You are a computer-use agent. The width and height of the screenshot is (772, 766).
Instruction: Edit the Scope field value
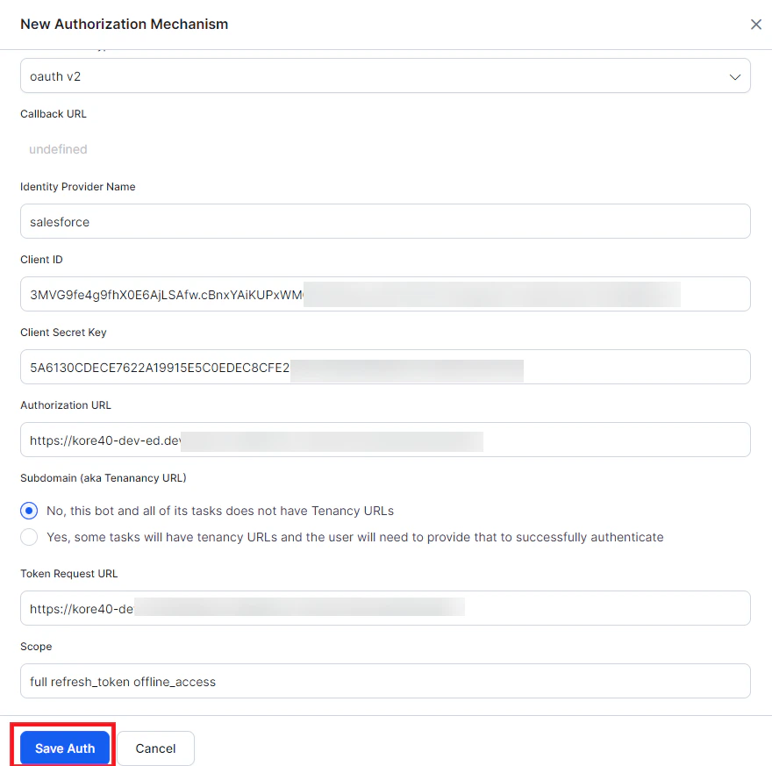click(386, 681)
